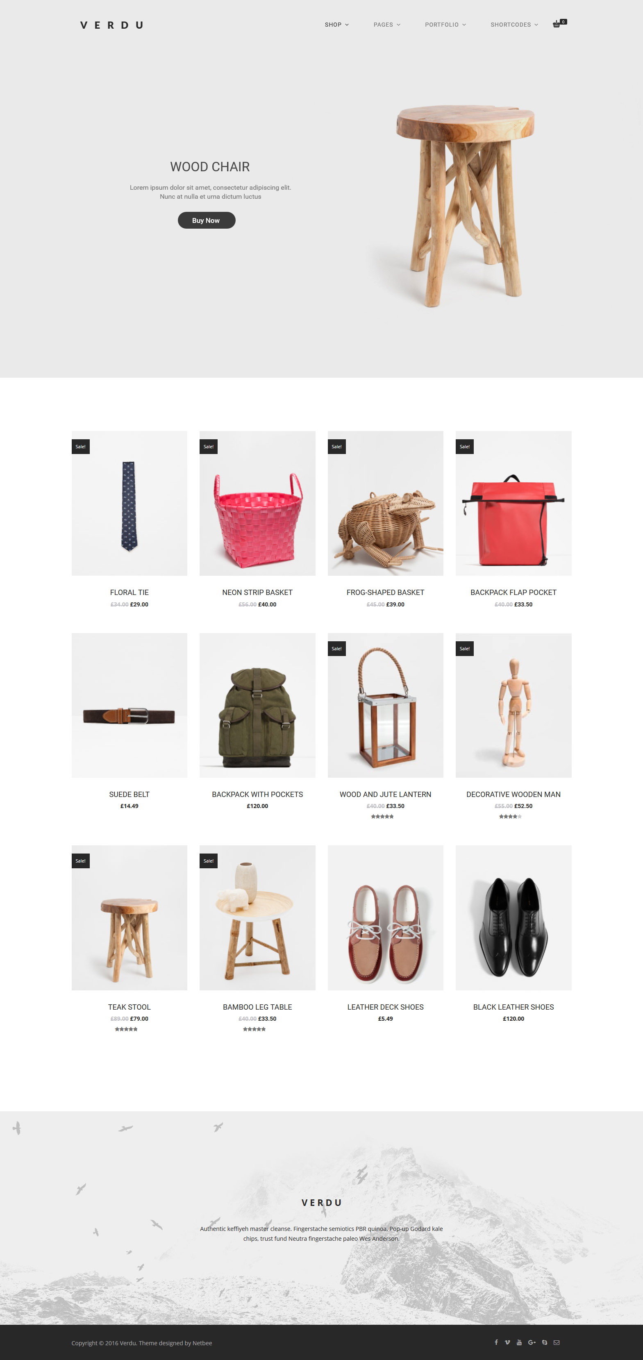643x1360 pixels.
Task: Visit the Facebook page from footer
Action: [496, 1342]
